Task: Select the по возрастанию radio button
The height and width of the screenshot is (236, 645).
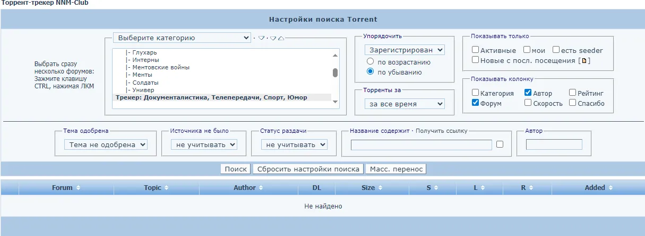Action: (371, 62)
